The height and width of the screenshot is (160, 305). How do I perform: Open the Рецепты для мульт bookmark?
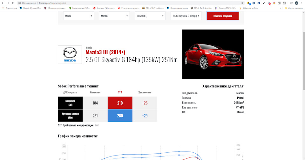tap(128, 8)
